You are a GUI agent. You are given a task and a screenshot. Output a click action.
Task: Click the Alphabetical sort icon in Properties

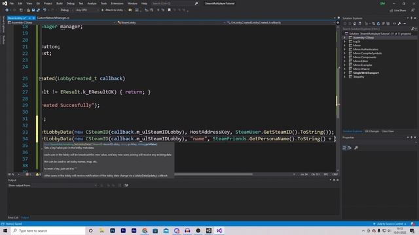350,148
